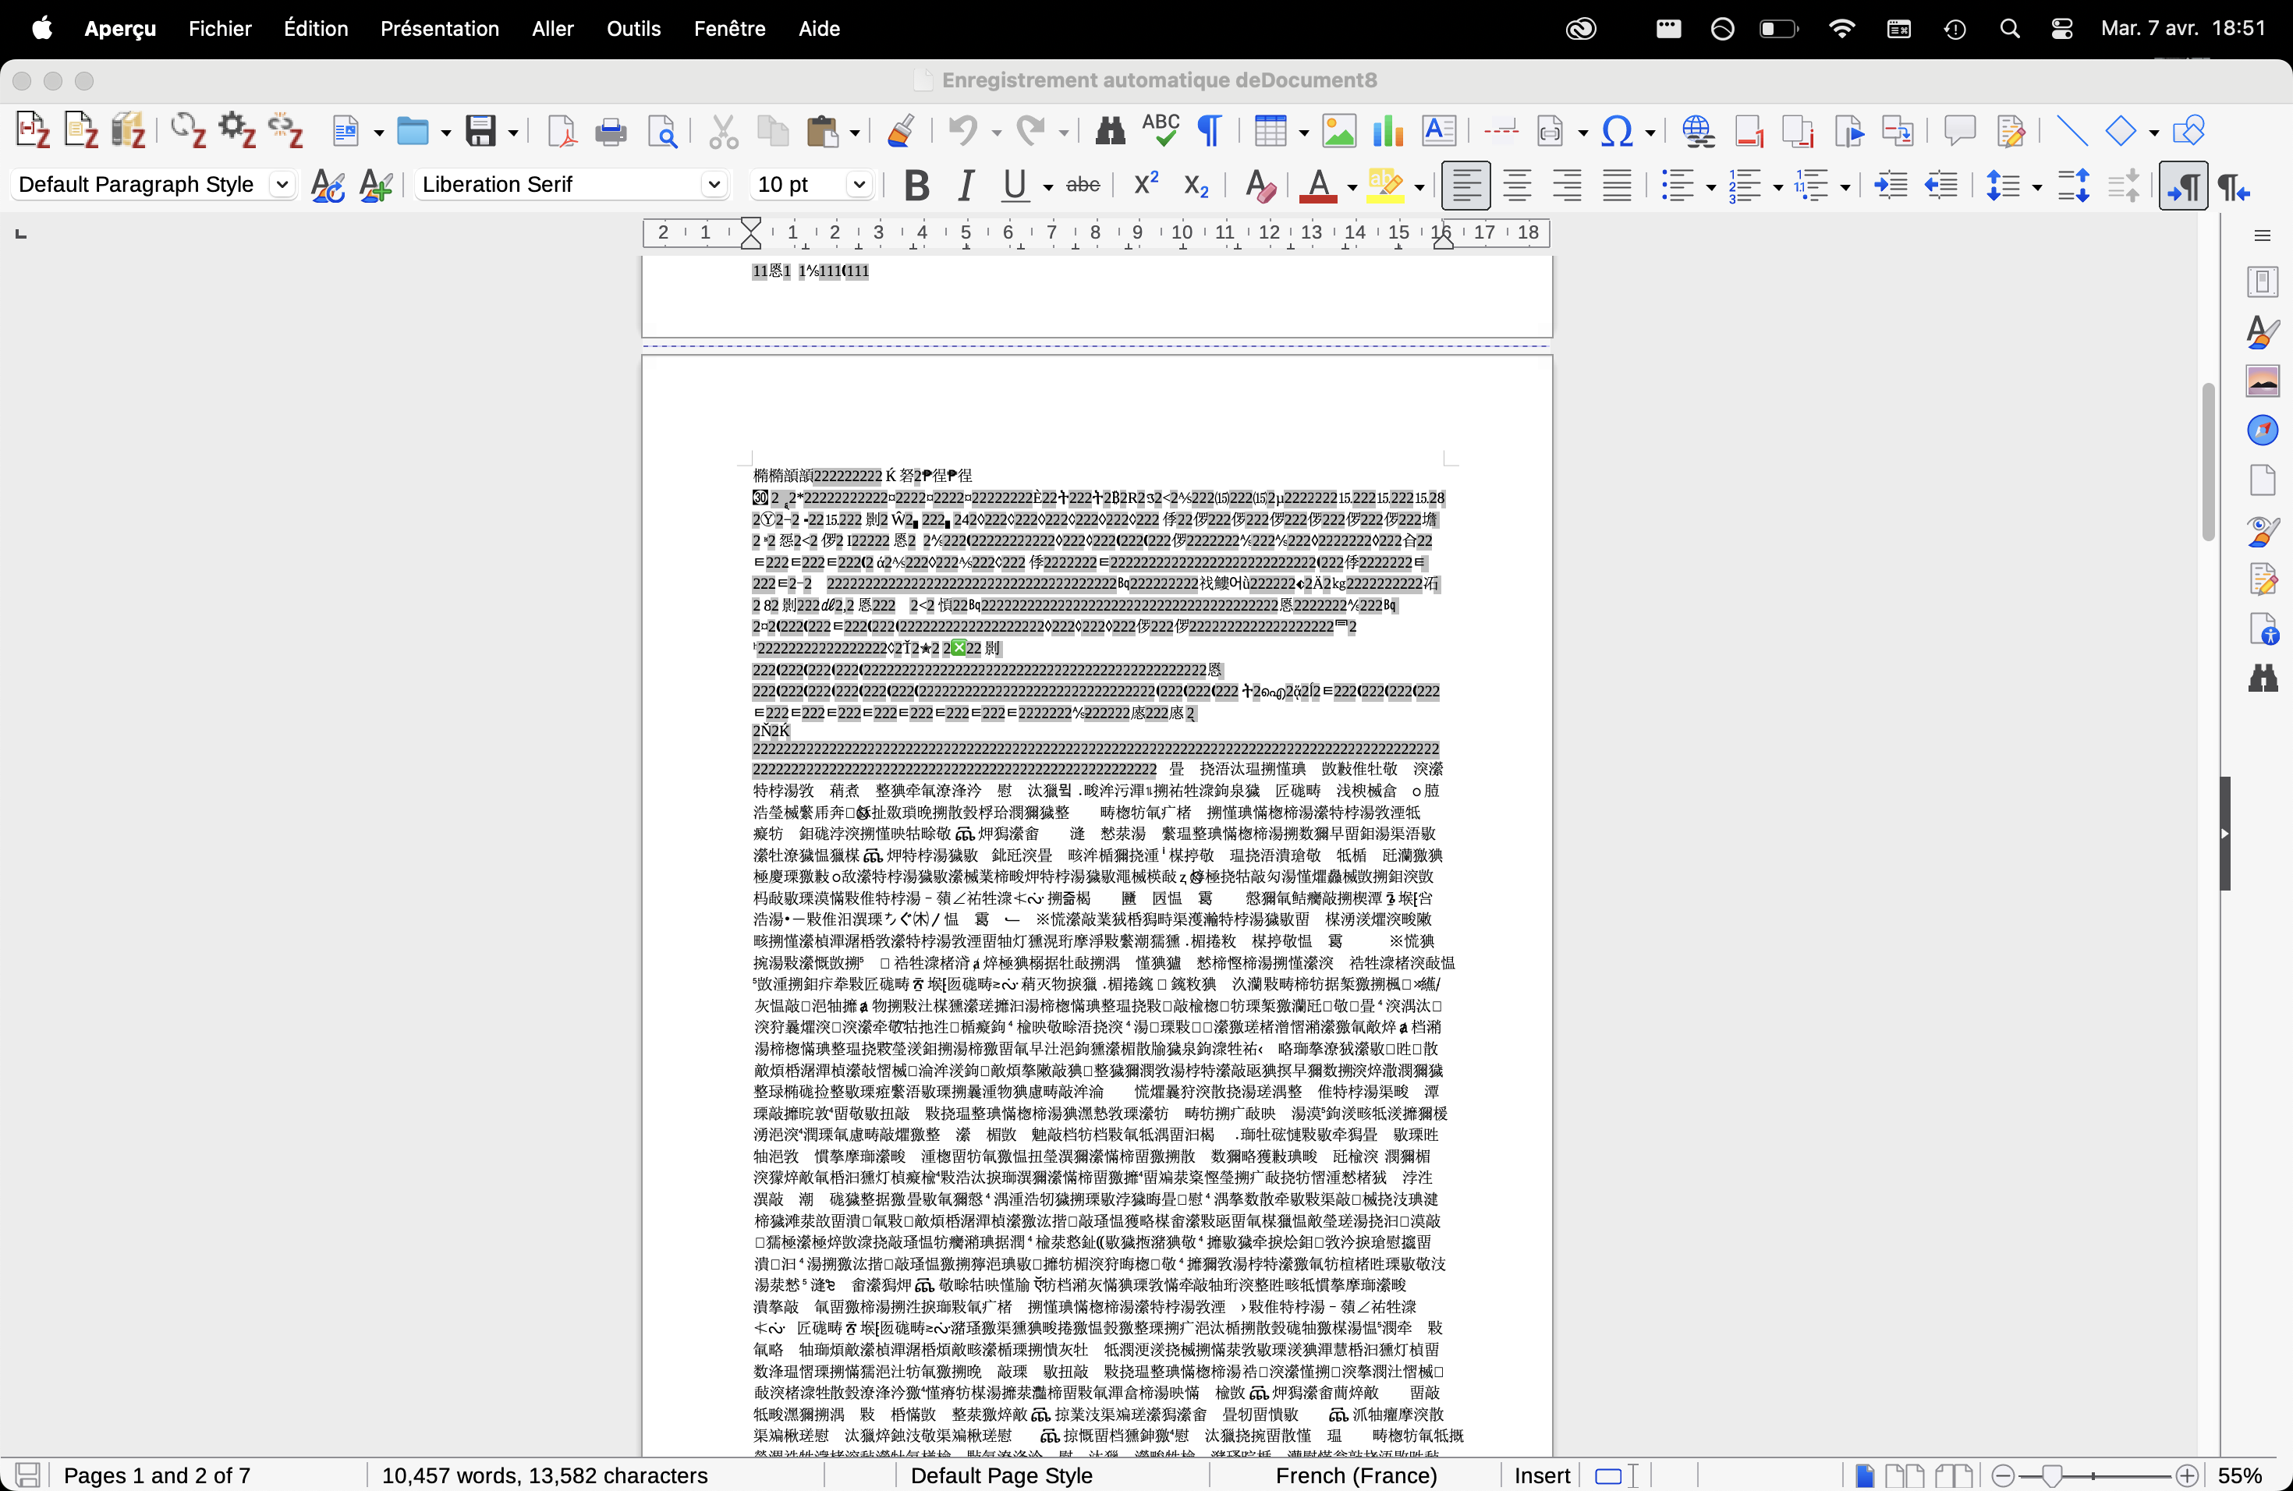Open the Paste options arrow
Image resolution: width=2293 pixels, height=1491 pixels.
point(853,132)
